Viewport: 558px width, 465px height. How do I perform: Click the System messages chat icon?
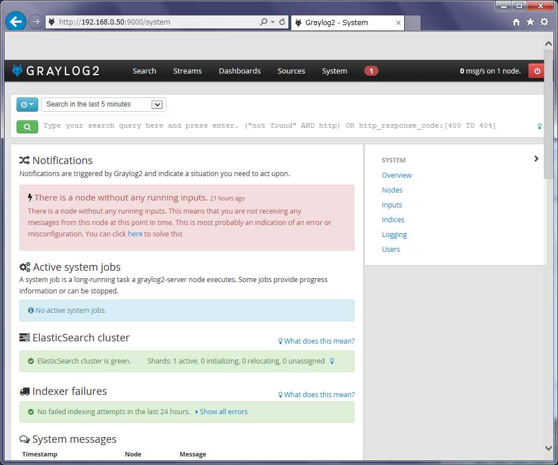(x=25, y=439)
